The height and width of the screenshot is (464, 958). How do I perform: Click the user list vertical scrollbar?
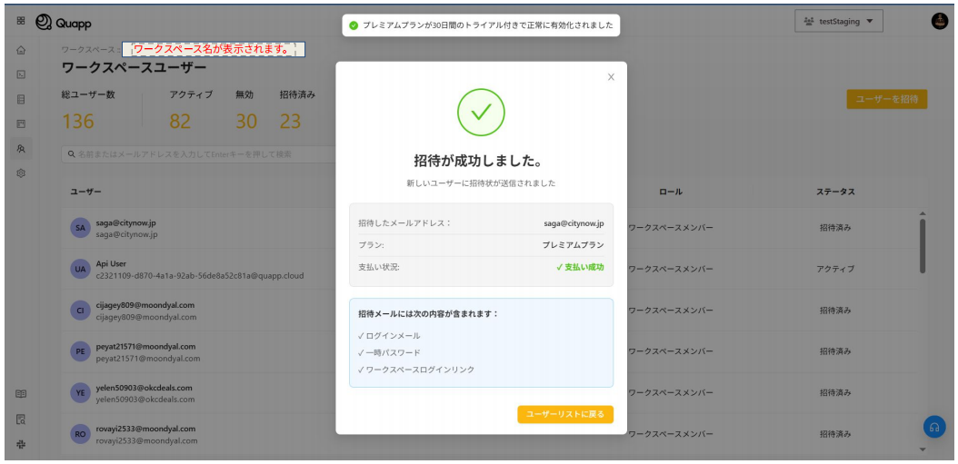923,245
